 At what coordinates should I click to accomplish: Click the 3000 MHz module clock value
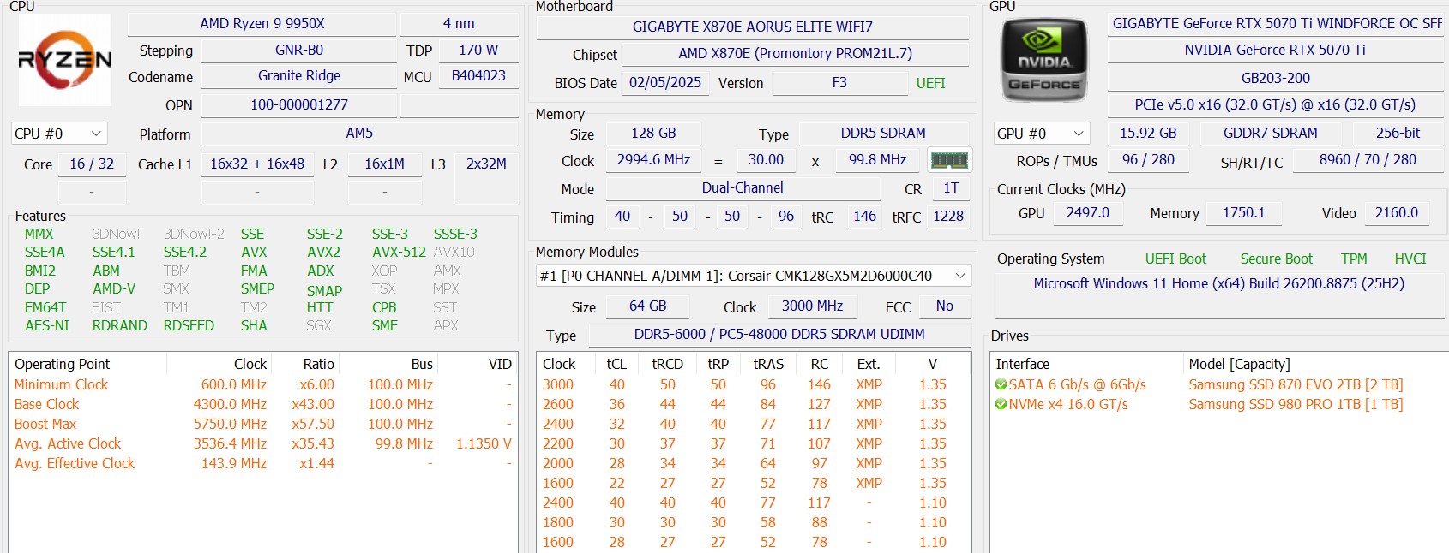812,306
